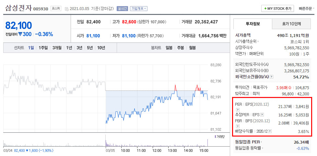Open help icon under PBR BPS(2020.12) label
The image size is (317, 156).
pos(238,126)
